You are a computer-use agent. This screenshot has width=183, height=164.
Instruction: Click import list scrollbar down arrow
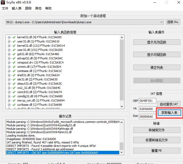click(122, 106)
